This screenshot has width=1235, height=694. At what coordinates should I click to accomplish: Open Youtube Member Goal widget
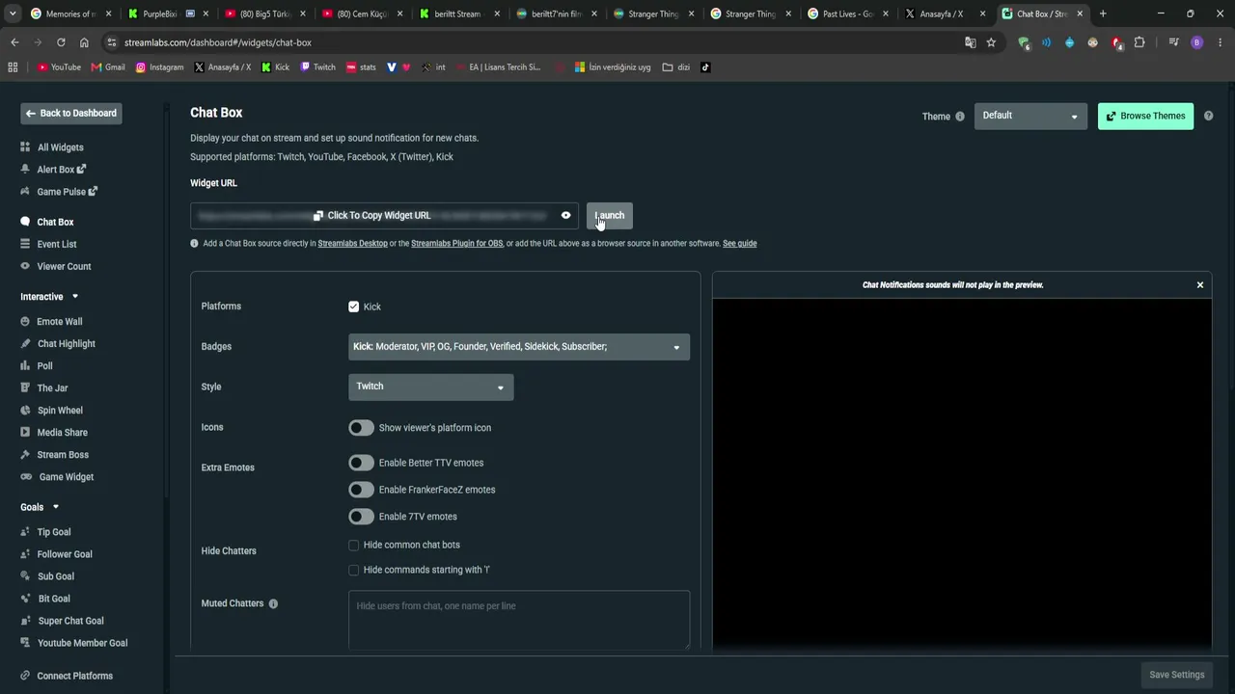(73, 643)
